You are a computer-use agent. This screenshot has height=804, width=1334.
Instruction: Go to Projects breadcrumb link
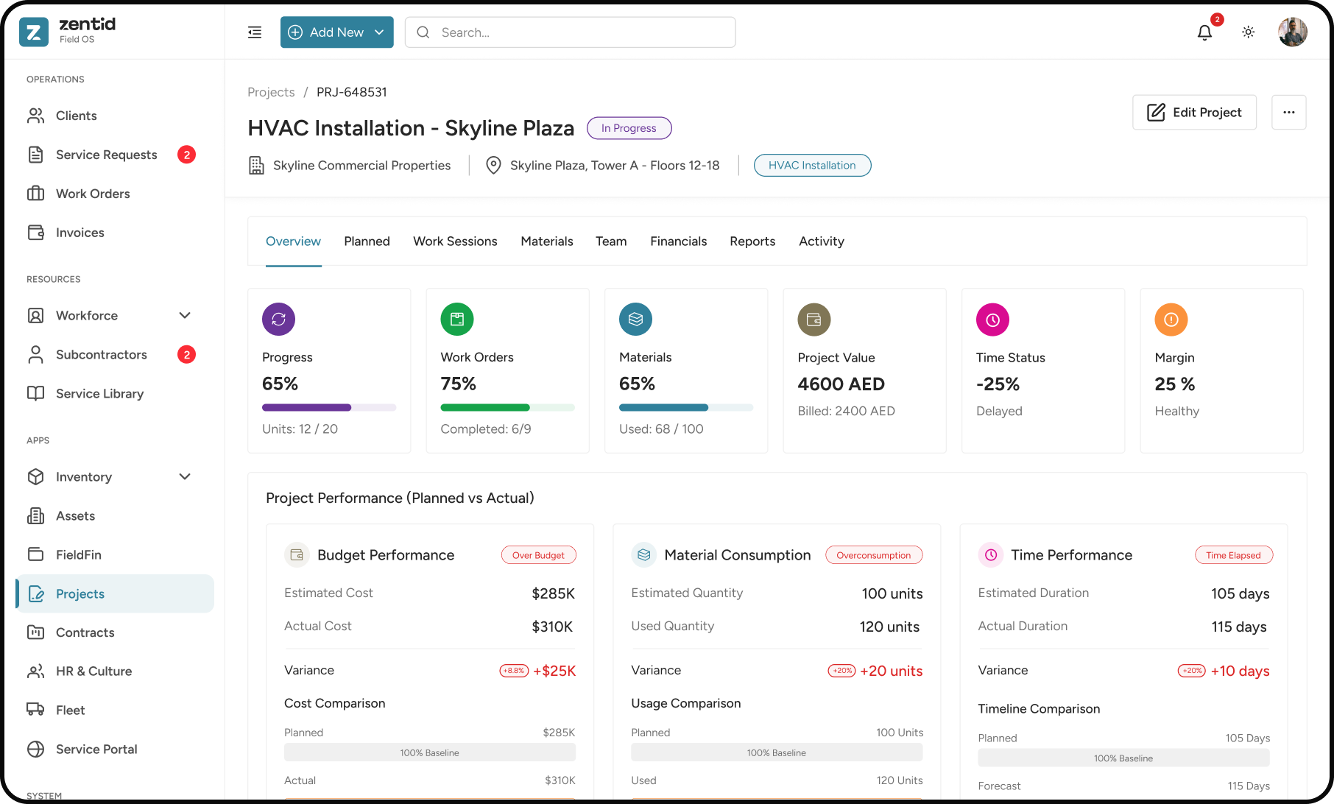pos(271,92)
